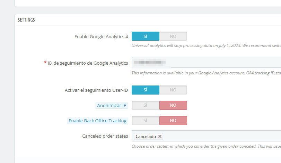Click the Activar el seguimiento User-ID label
This screenshot has width=281, height=163.
pos(96,90)
